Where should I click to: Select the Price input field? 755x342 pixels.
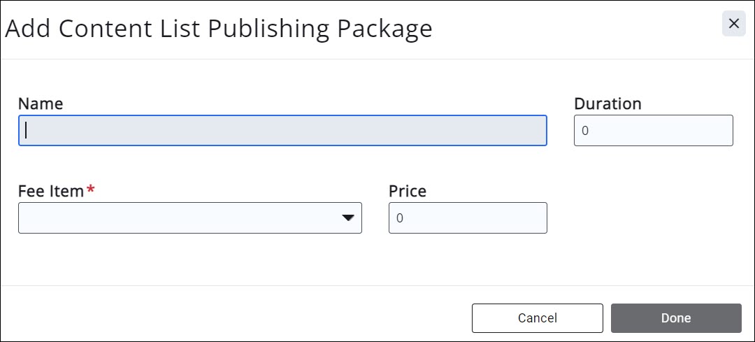468,218
